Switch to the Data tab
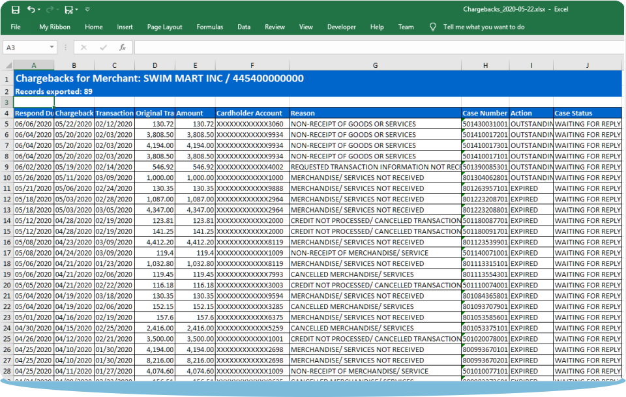The image size is (626, 397). pos(244,27)
